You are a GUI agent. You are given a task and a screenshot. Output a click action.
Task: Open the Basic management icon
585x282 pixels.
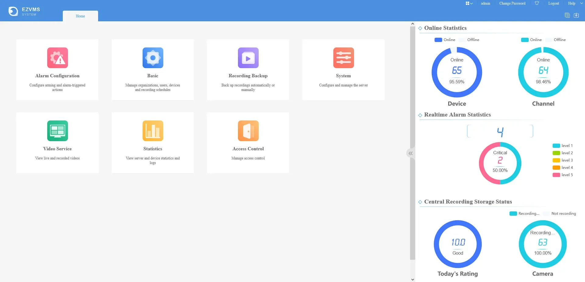(153, 58)
